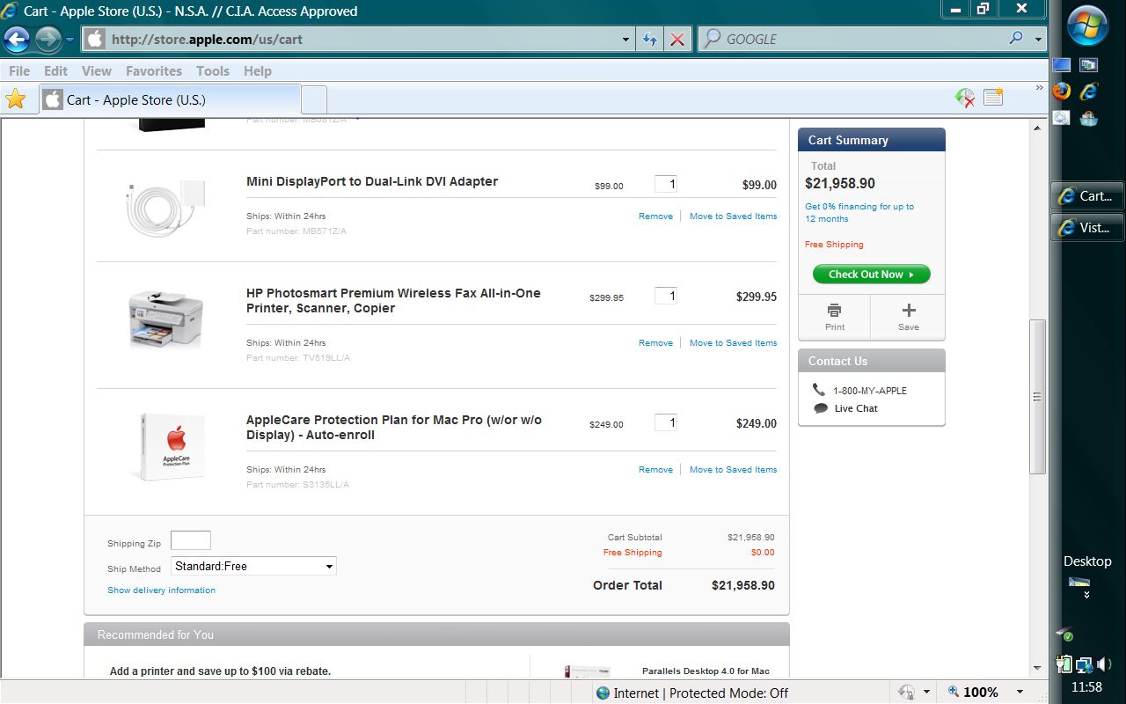Open the recent pages dropdown arrow
This screenshot has height=704, width=1126.
pyautogui.click(x=70, y=40)
